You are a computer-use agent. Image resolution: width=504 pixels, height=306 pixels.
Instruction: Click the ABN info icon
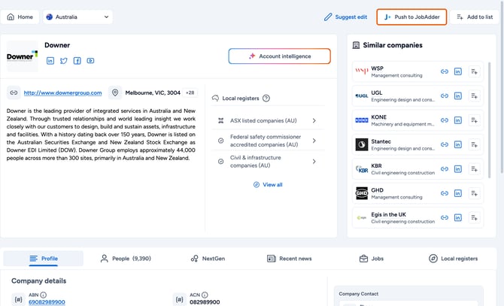click(44, 295)
